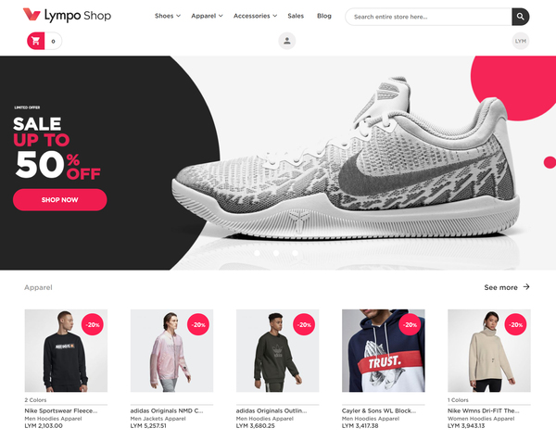
Task: Open the user account profile icon
Action: click(x=287, y=41)
